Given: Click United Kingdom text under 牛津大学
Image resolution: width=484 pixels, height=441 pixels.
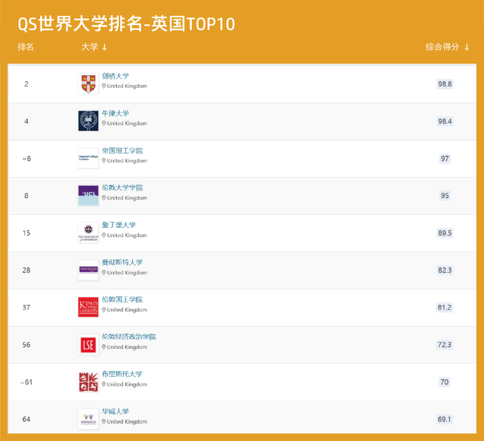Looking at the screenshot, I should (x=127, y=123).
